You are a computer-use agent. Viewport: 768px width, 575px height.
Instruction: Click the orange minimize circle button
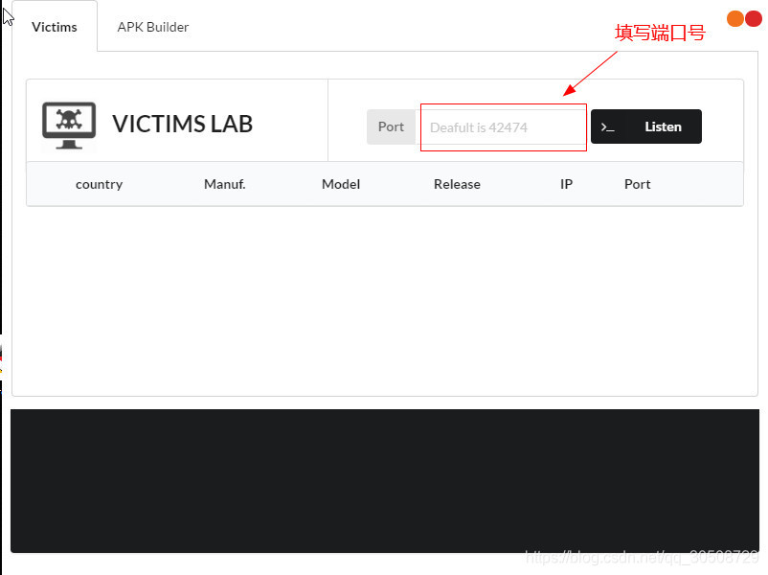pos(734,18)
